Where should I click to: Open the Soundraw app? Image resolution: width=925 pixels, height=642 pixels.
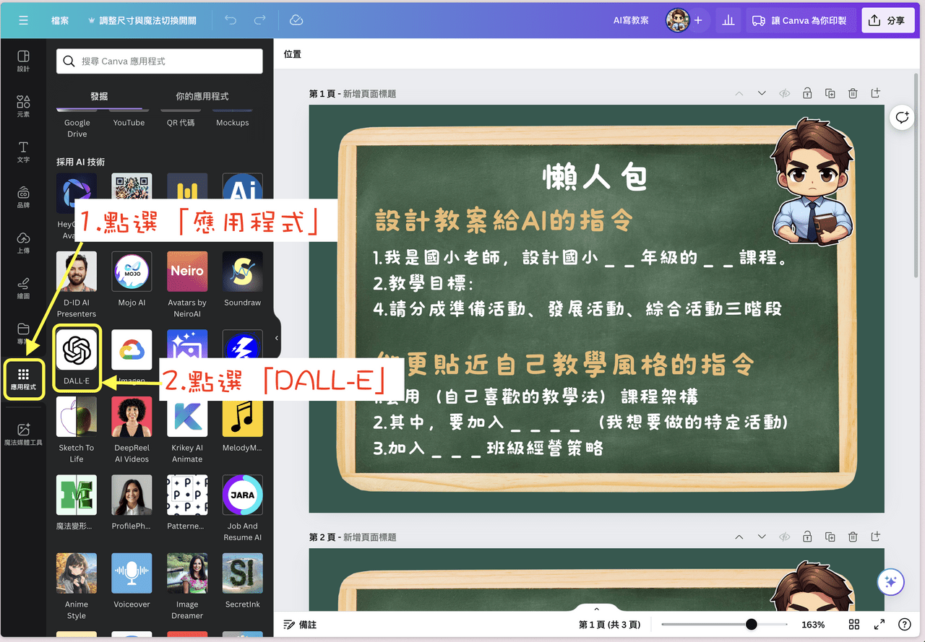pyautogui.click(x=242, y=271)
